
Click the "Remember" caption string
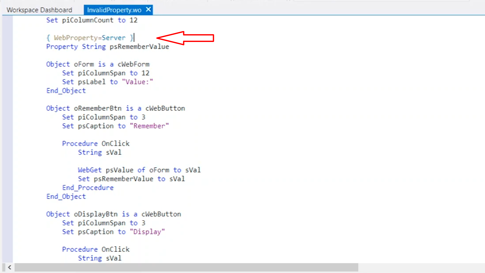[149, 126]
